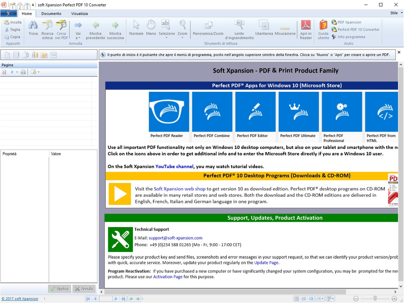Viewport: 404px width, 303px height.
Task: Expand the Vai a dropdown arrow
Action: click(x=80, y=38)
